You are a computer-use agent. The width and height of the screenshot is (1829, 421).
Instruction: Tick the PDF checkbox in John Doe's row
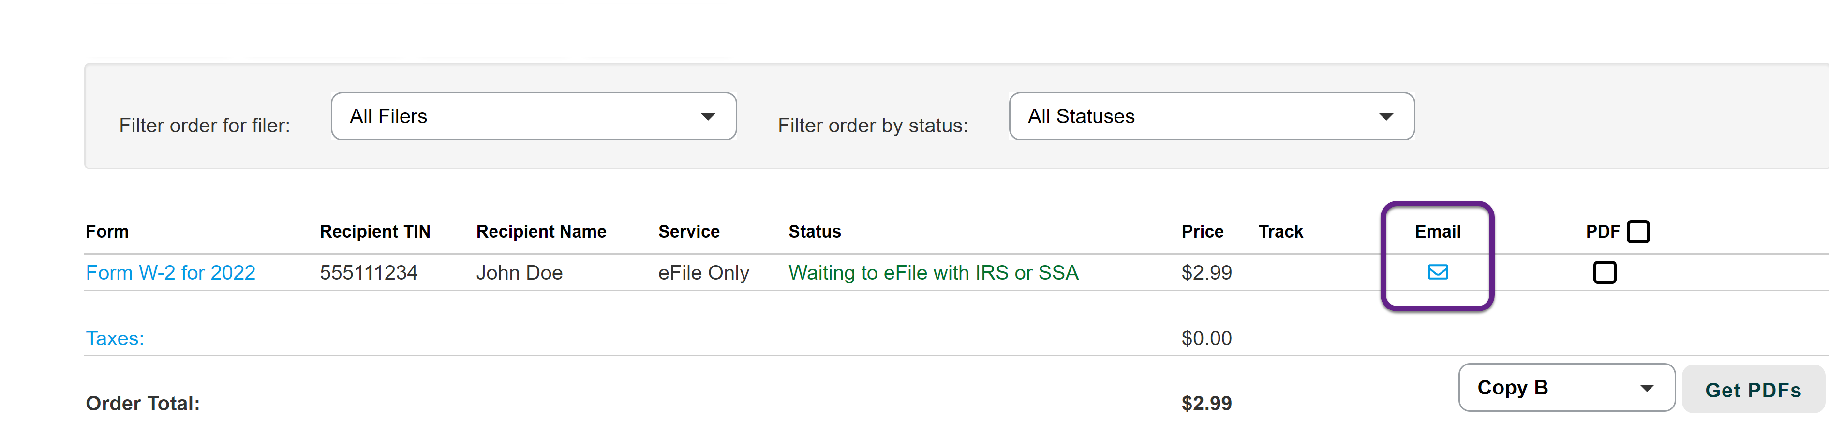coord(1604,272)
